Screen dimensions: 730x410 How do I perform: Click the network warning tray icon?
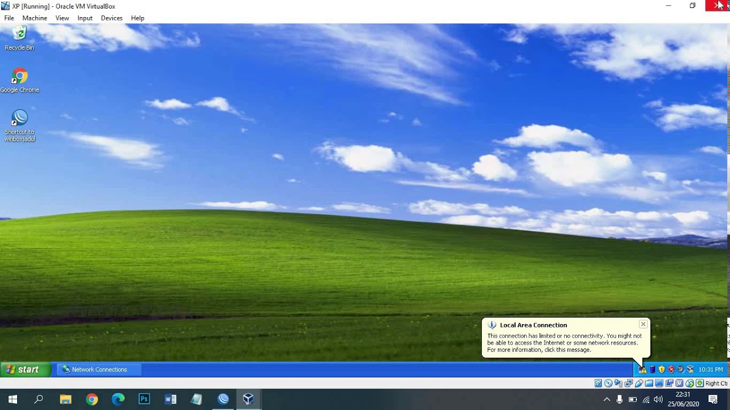[x=642, y=370]
